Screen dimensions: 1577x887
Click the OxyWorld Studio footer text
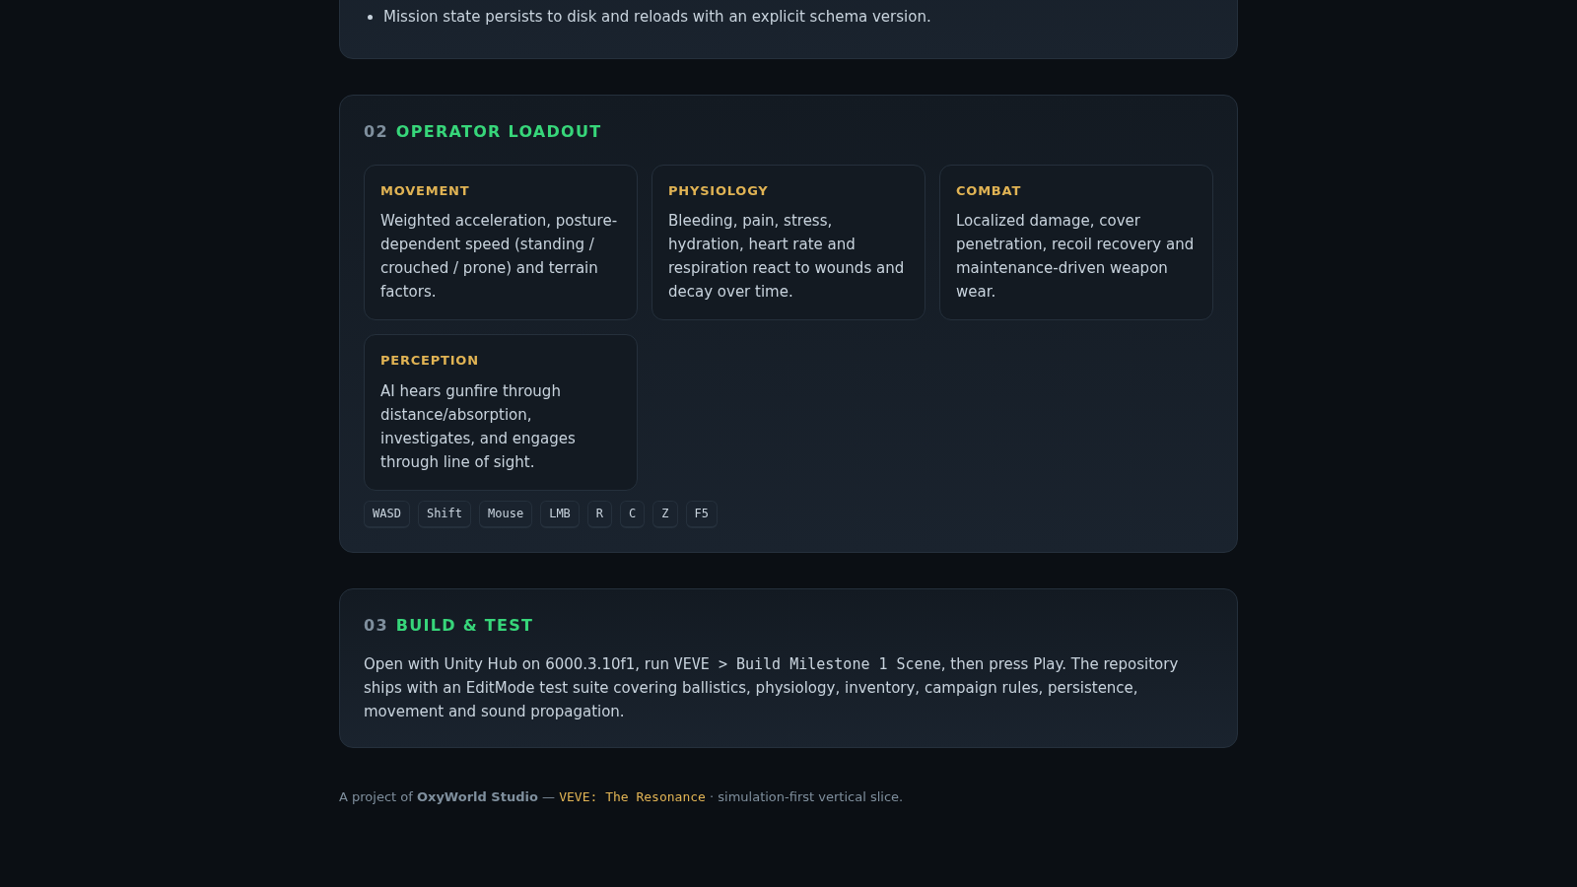pyautogui.click(x=477, y=796)
